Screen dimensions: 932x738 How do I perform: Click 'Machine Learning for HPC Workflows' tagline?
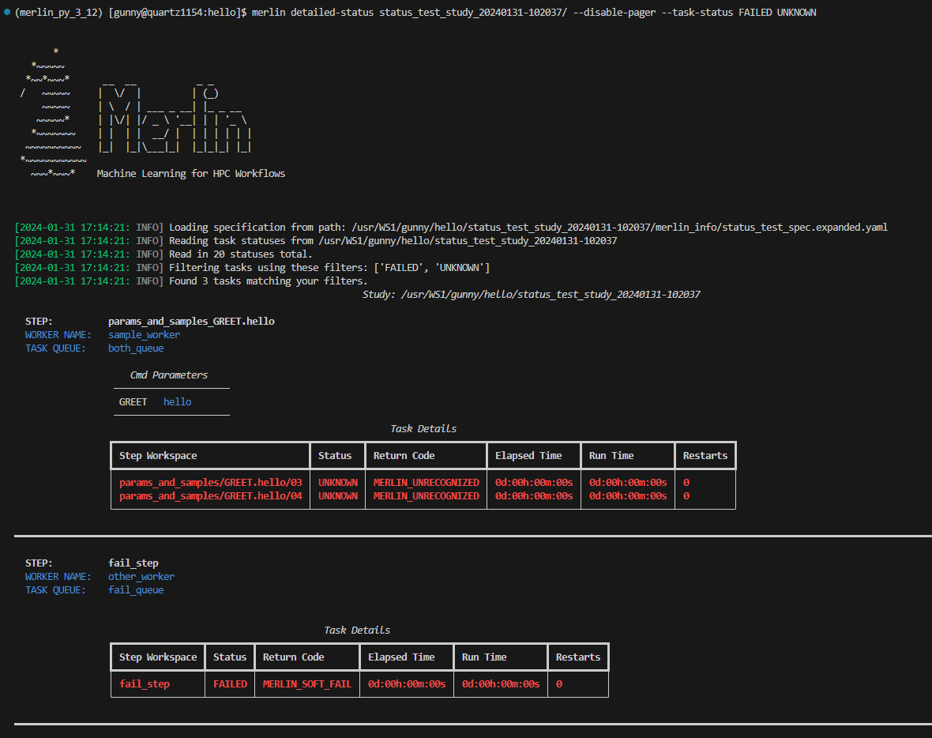[191, 174]
